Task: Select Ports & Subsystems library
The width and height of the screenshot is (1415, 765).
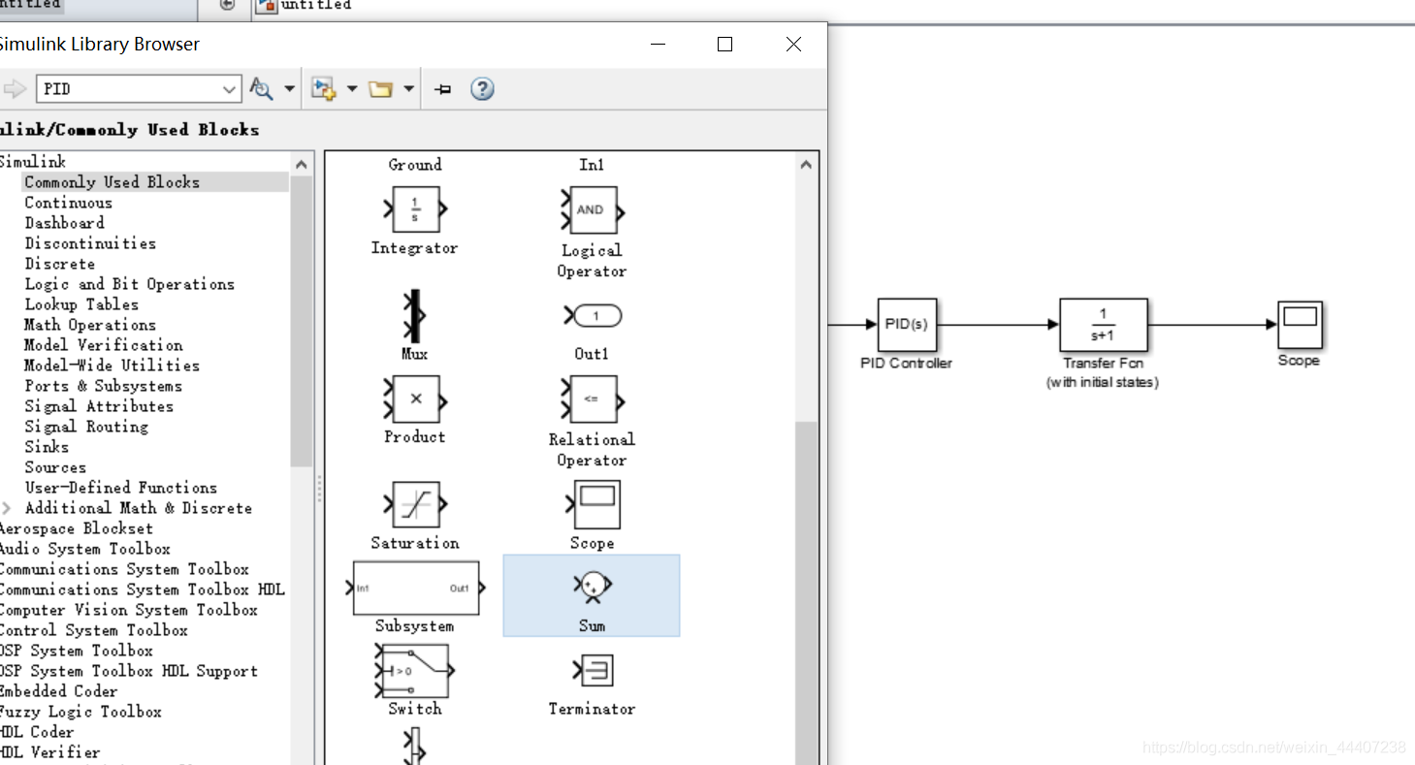Action: point(104,386)
